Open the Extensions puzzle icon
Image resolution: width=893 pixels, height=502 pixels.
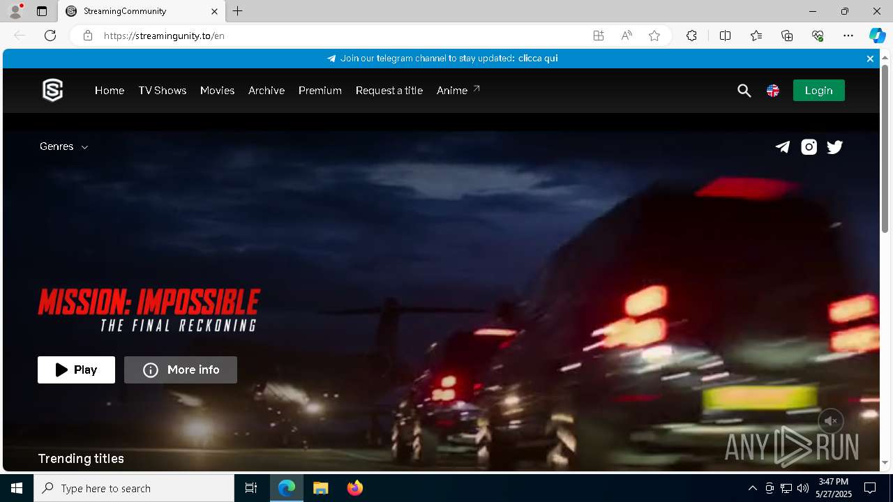pyautogui.click(x=691, y=36)
